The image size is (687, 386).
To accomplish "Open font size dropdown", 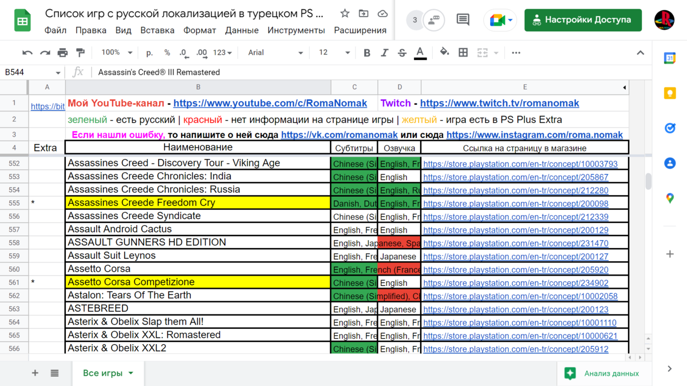I will tap(334, 53).
